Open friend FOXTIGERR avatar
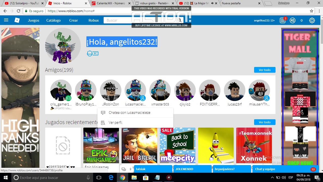The image size is (323, 182). click(x=210, y=90)
